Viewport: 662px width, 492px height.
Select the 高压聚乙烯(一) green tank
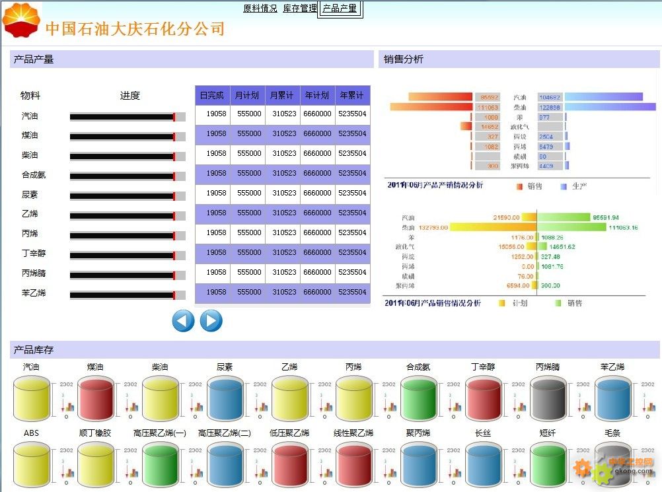pos(161,465)
